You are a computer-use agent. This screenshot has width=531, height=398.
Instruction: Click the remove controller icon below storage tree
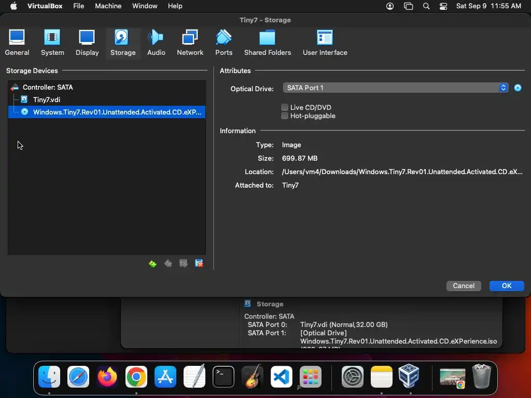(168, 264)
